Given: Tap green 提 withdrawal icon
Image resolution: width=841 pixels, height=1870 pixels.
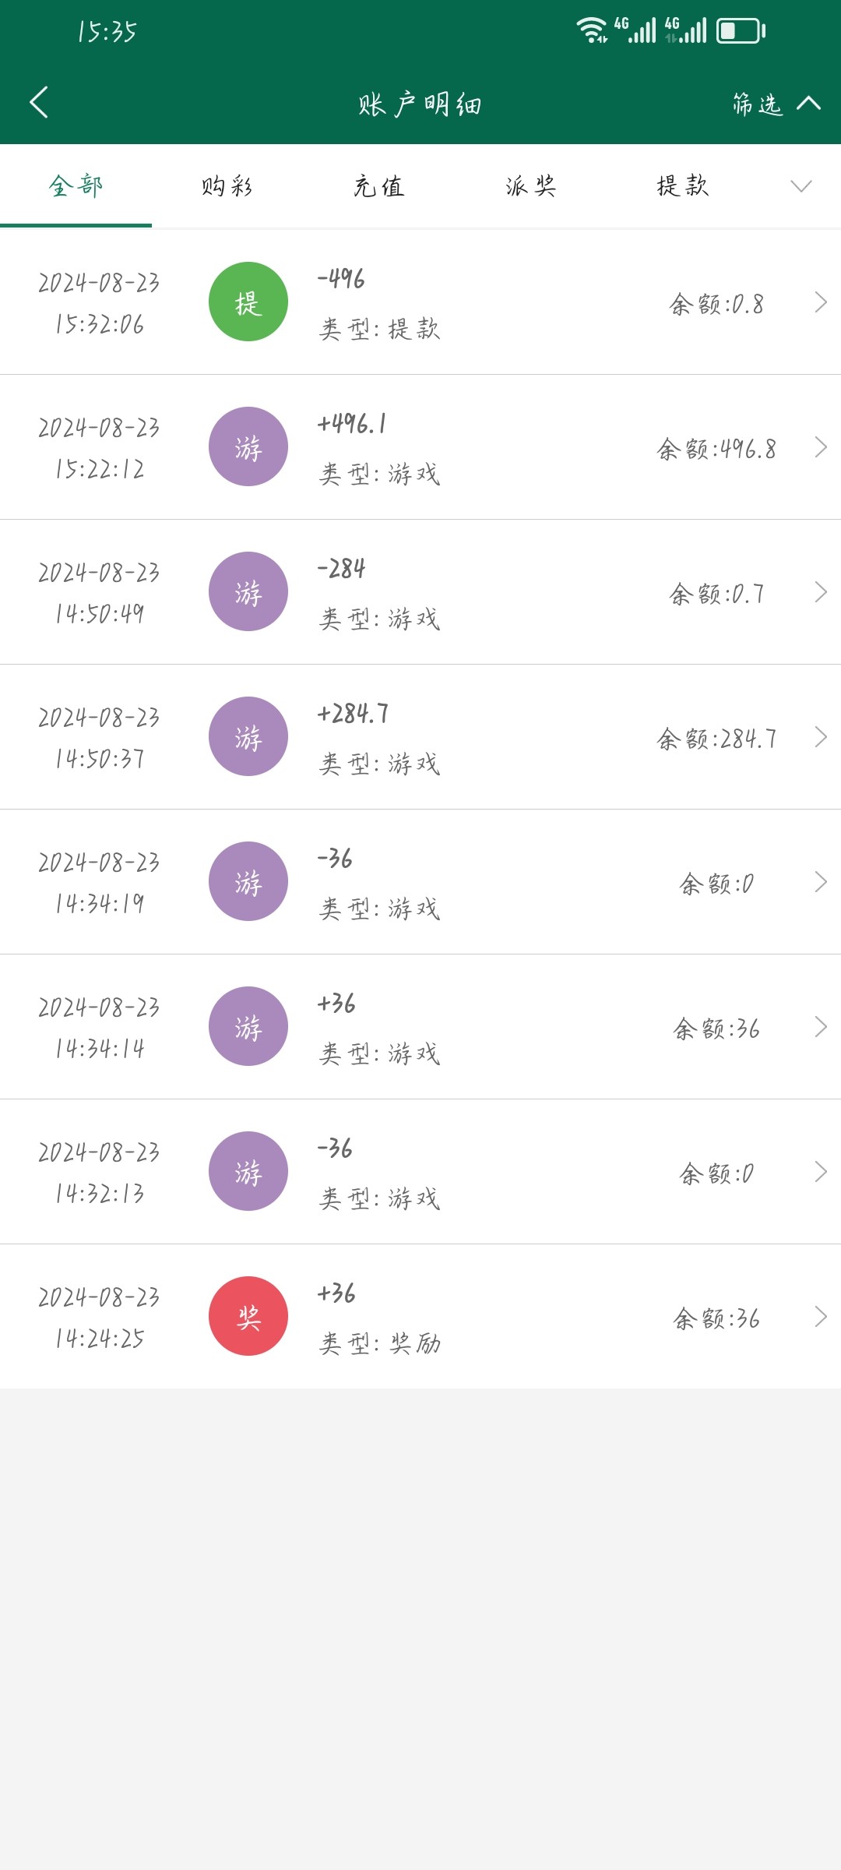Looking at the screenshot, I should point(248,302).
